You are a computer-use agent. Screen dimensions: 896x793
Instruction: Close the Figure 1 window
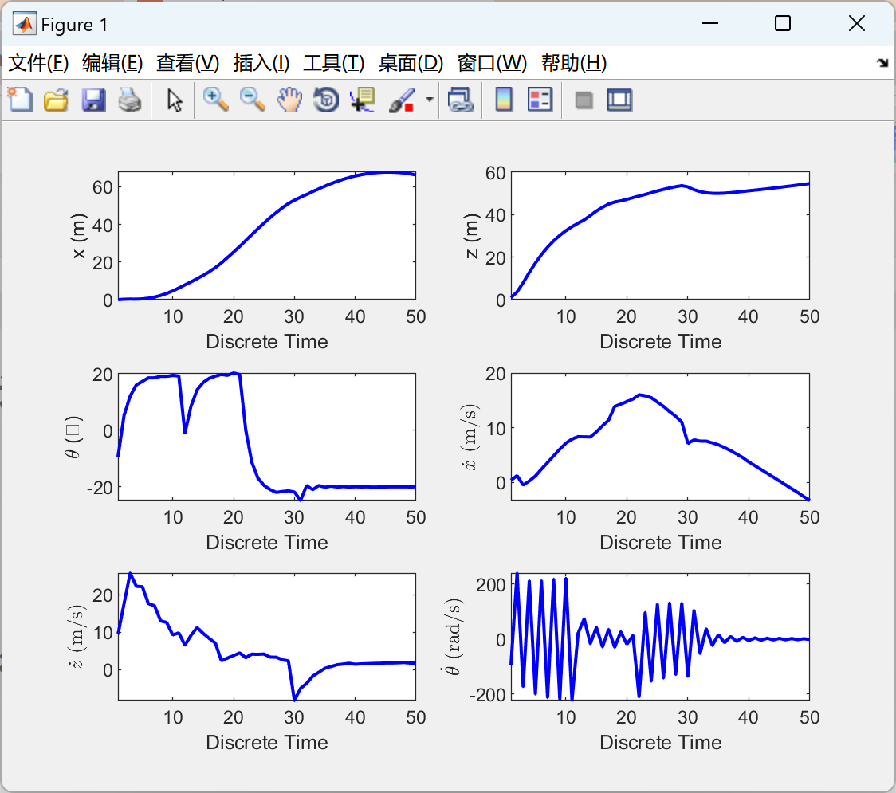coord(857,23)
